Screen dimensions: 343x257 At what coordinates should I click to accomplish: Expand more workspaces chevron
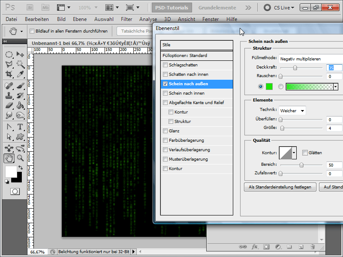tap(248, 8)
